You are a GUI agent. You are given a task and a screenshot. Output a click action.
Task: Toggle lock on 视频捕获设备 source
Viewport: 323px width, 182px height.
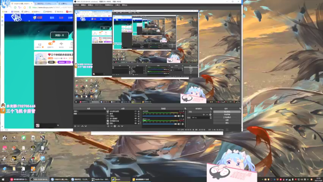(x=138, y=121)
